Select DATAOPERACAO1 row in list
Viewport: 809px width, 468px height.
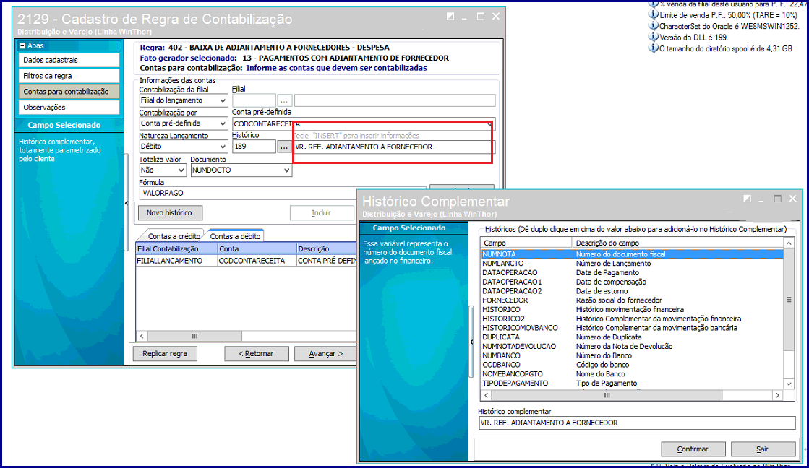tap(632, 282)
